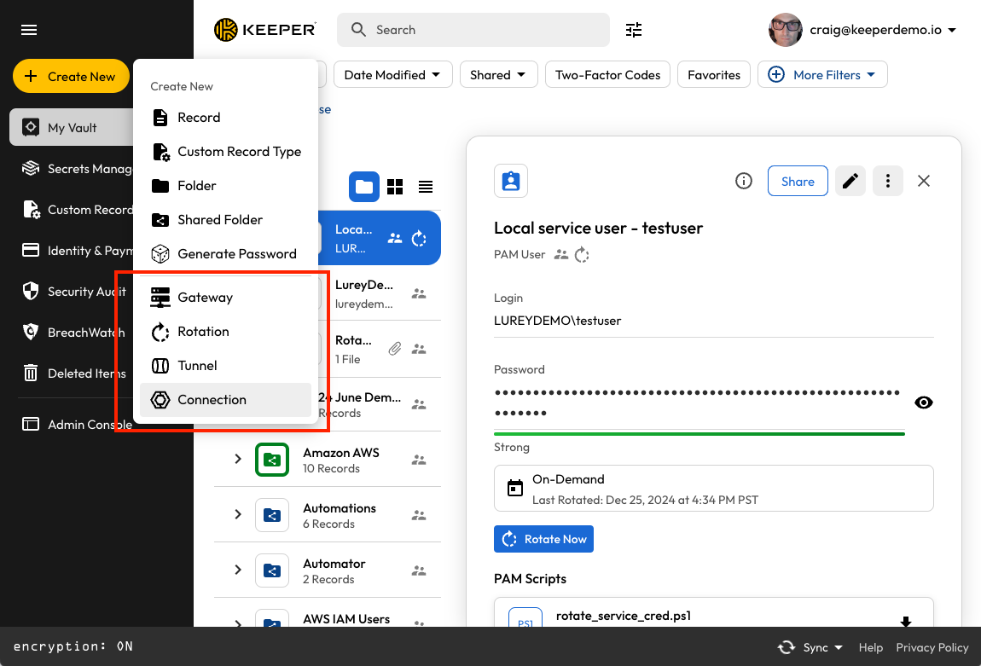Viewport: 981px width, 666px height.
Task: Download the rotate_service_cred.ps1 script
Action: [x=906, y=621]
